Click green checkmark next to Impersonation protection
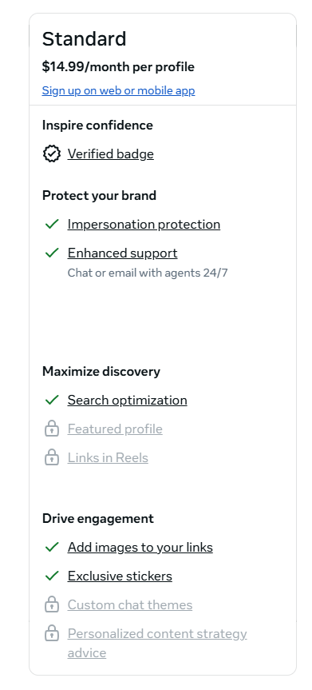312x690 pixels. tap(52, 224)
